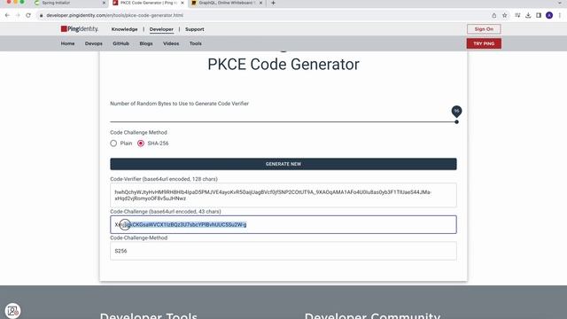This screenshot has height=319, width=567.
Task: Click the Ping Identity logo
Action: point(80,29)
